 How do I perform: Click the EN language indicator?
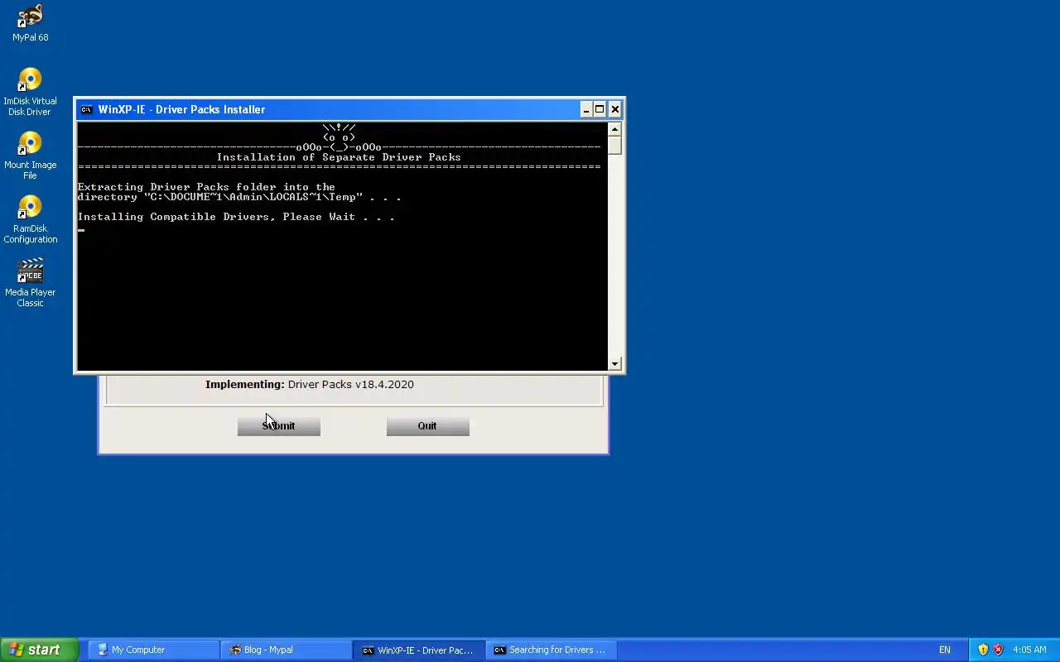(944, 650)
